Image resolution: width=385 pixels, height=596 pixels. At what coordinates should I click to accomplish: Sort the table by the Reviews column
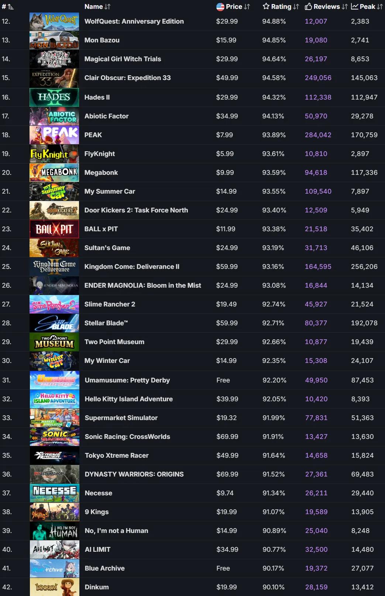tap(327, 7)
